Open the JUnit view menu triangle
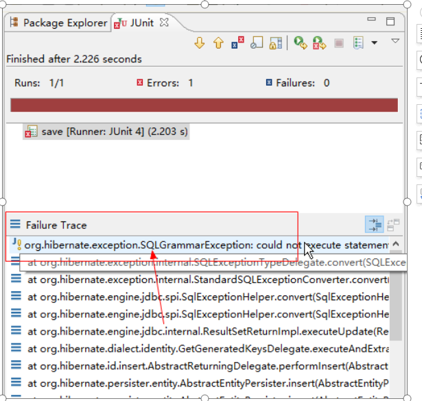Screen dimensions: 422x401 395,41
